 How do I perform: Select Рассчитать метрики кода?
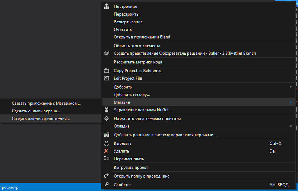pos(198,62)
